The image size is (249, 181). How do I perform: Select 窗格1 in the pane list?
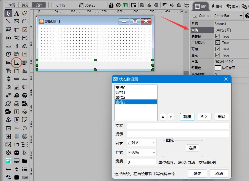[x=121, y=92]
